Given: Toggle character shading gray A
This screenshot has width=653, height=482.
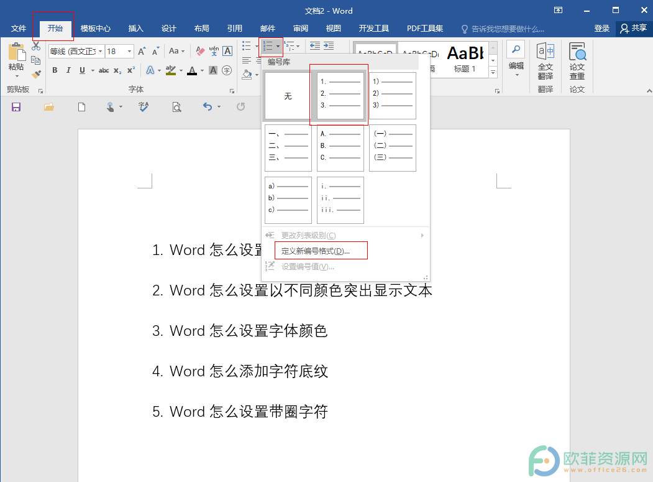Looking at the screenshot, I should pos(213,70).
